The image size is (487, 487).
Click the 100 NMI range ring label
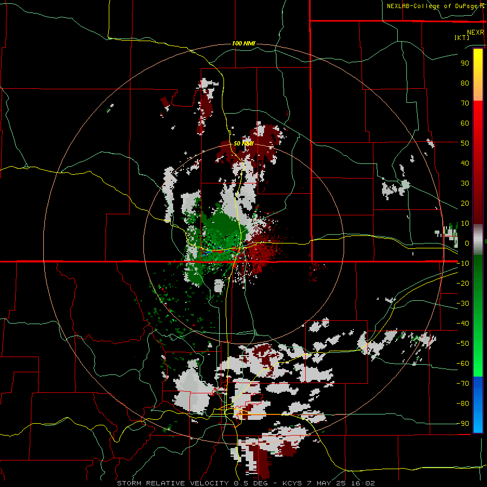point(243,43)
